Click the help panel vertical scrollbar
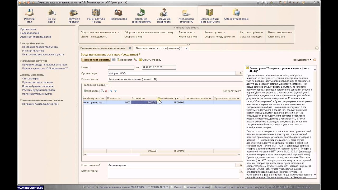The height and width of the screenshot is (190, 338). click(315, 122)
